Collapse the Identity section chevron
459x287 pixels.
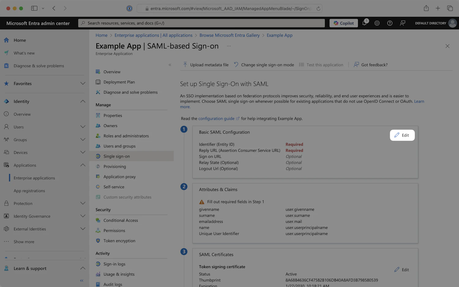click(x=83, y=101)
